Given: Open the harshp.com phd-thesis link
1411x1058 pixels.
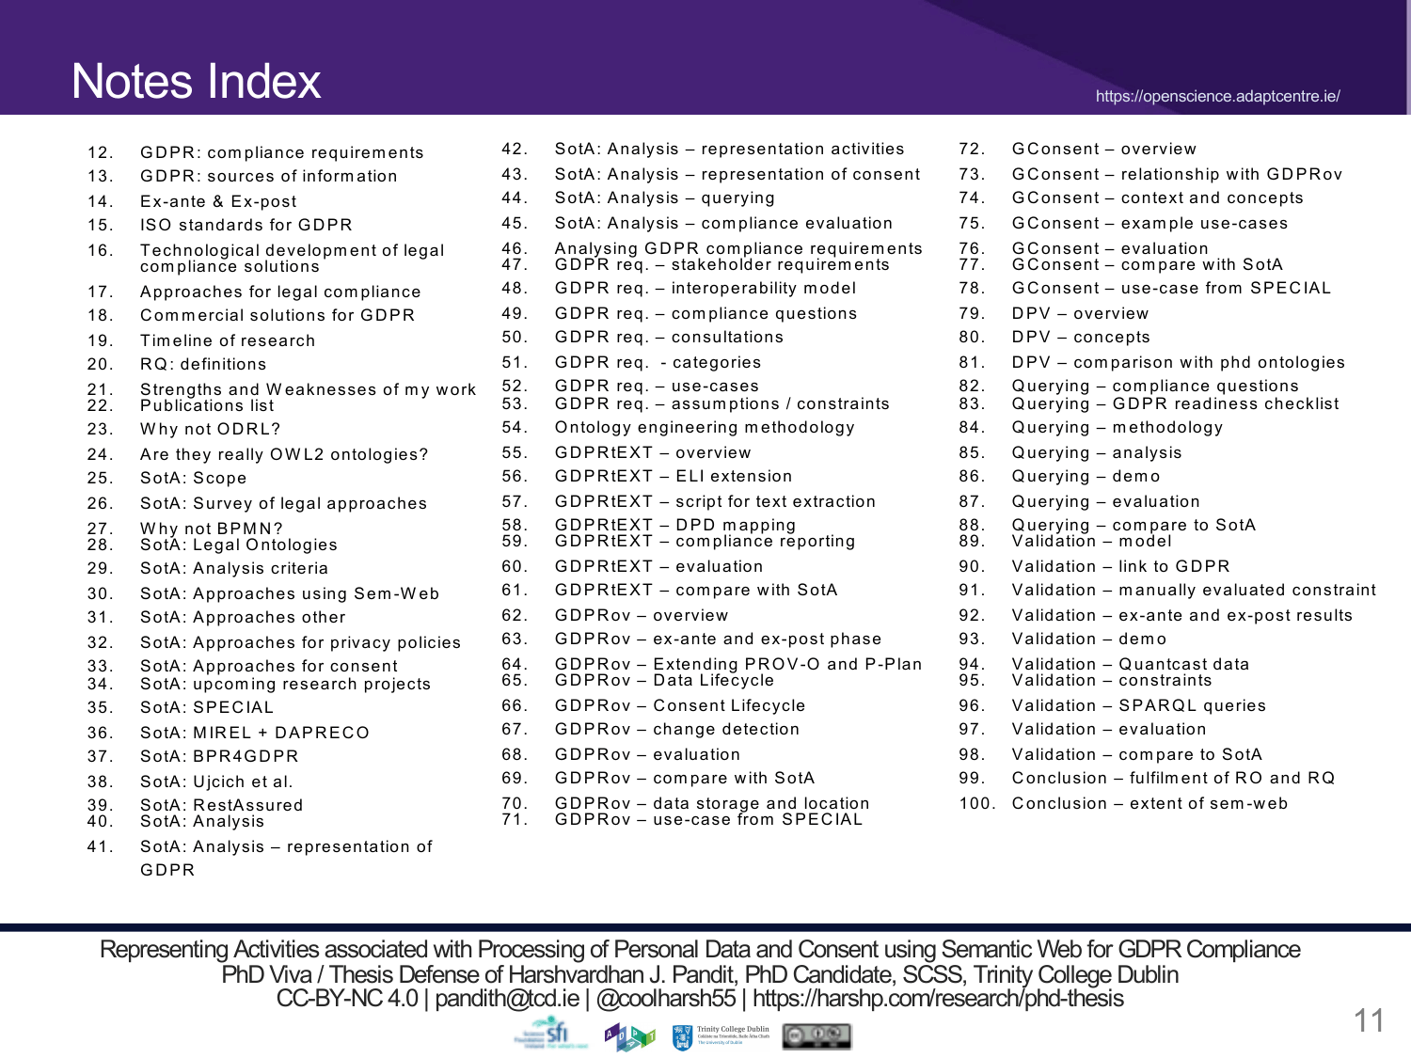Looking at the screenshot, I should 938,998.
